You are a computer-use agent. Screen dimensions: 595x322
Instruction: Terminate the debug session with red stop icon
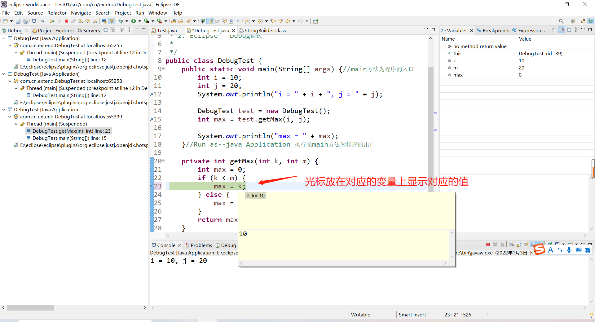pos(66,21)
